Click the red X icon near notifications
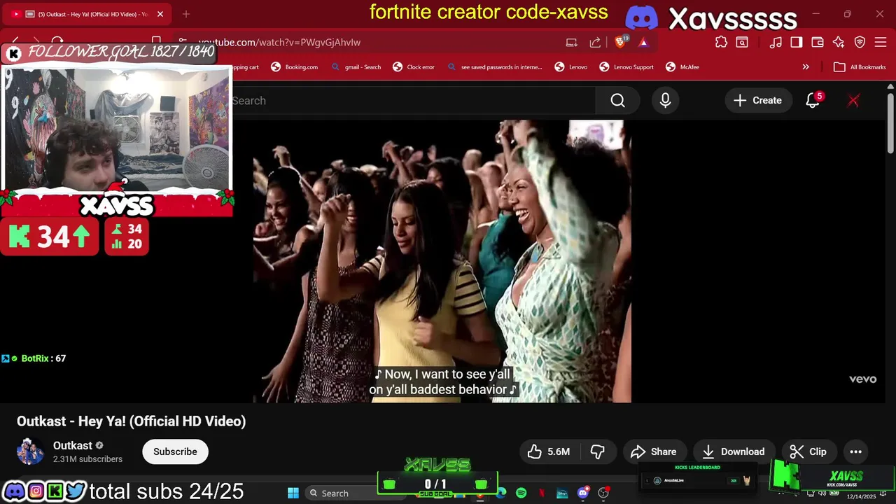The width and height of the screenshot is (896, 504). (x=853, y=101)
